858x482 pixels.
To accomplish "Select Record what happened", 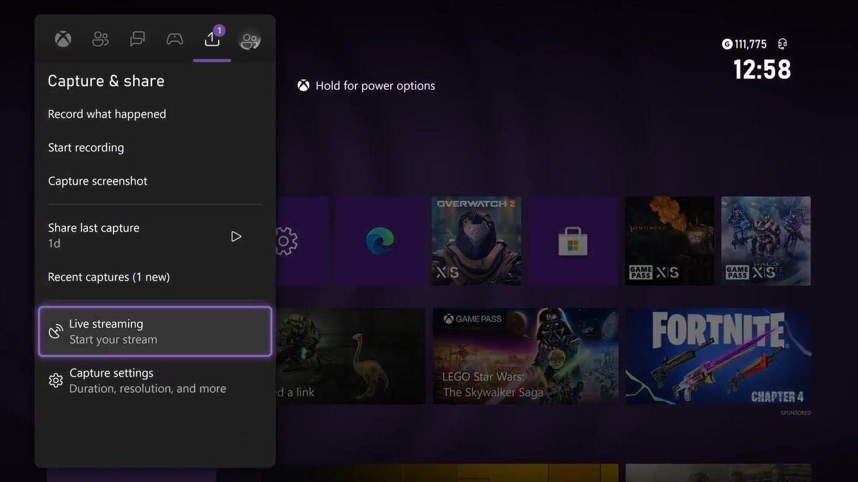I will pos(107,114).
